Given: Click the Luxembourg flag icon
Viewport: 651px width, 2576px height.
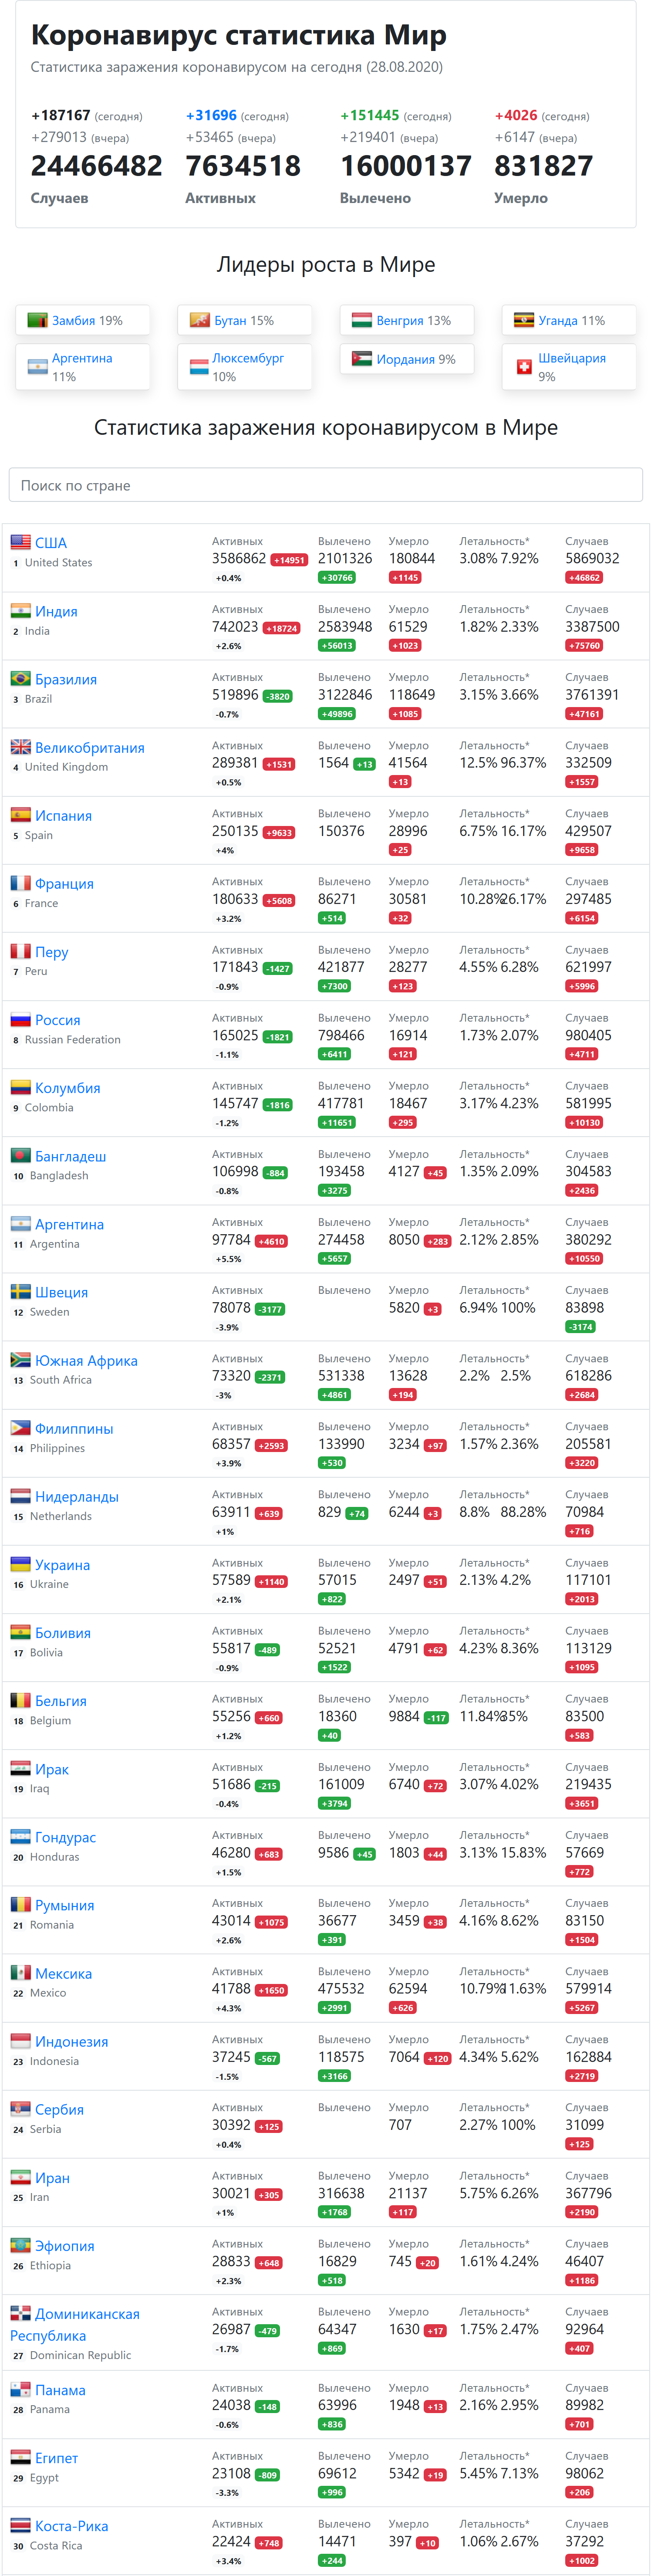Looking at the screenshot, I should (200, 367).
